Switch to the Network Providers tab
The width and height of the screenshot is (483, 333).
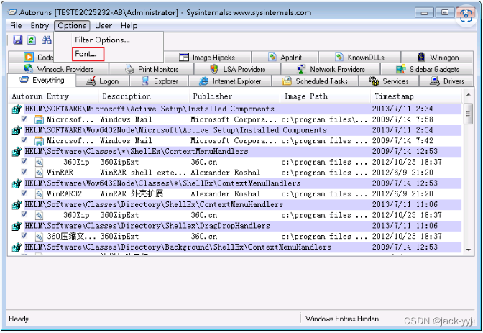(331, 69)
